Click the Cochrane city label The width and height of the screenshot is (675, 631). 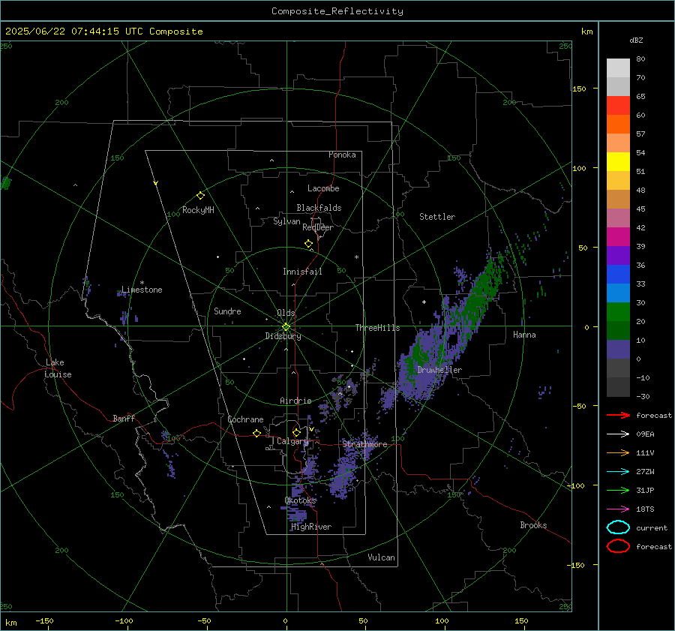coord(245,419)
